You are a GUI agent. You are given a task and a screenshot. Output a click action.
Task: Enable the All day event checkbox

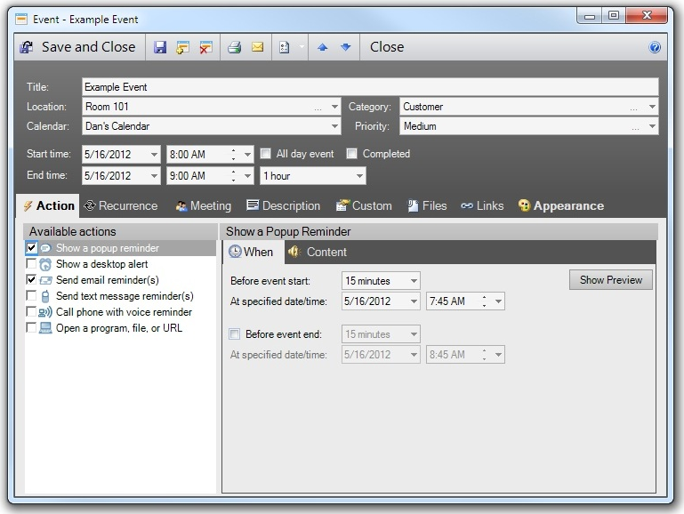tap(265, 154)
